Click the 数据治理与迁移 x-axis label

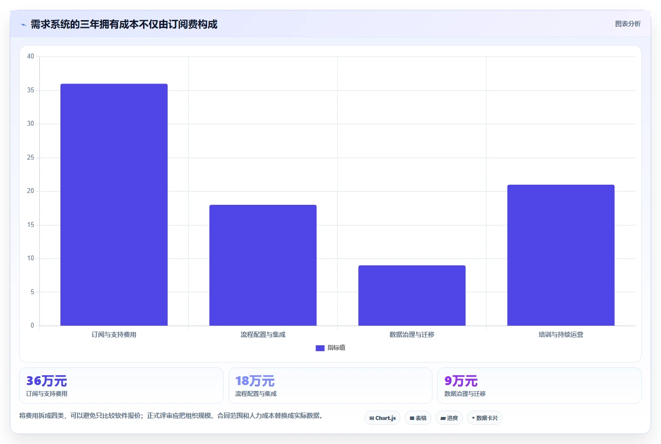tap(412, 334)
